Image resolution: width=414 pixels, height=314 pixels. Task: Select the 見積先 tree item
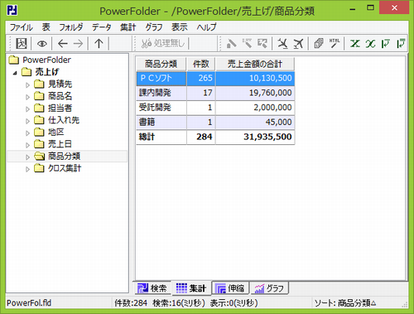coord(60,84)
